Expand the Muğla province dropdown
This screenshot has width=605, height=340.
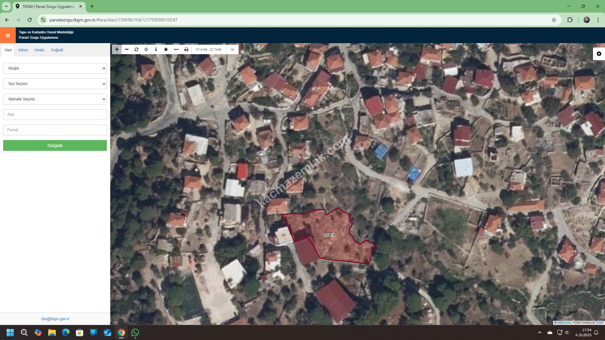tap(55, 68)
